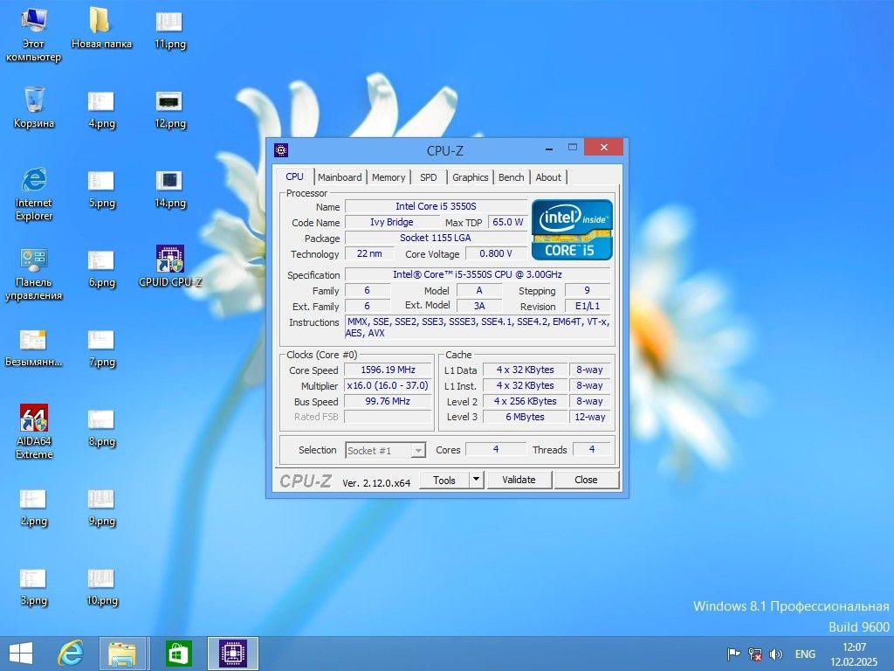Click the 1596.19 MHz core speed value
The image size is (894, 671).
click(x=388, y=370)
